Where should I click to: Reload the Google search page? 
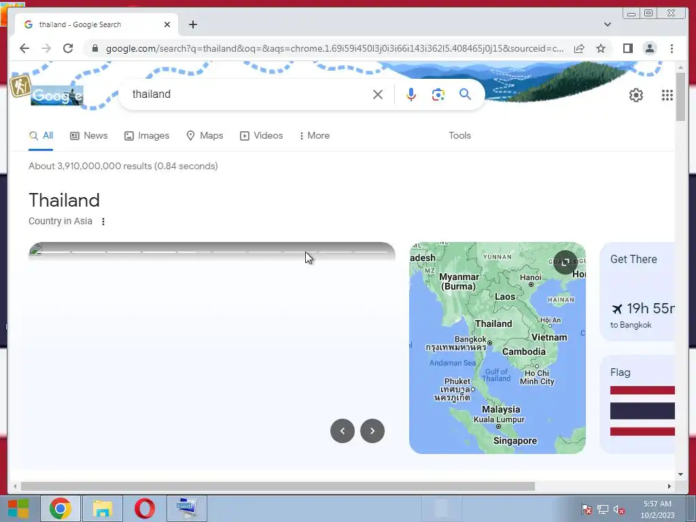pyautogui.click(x=68, y=48)
